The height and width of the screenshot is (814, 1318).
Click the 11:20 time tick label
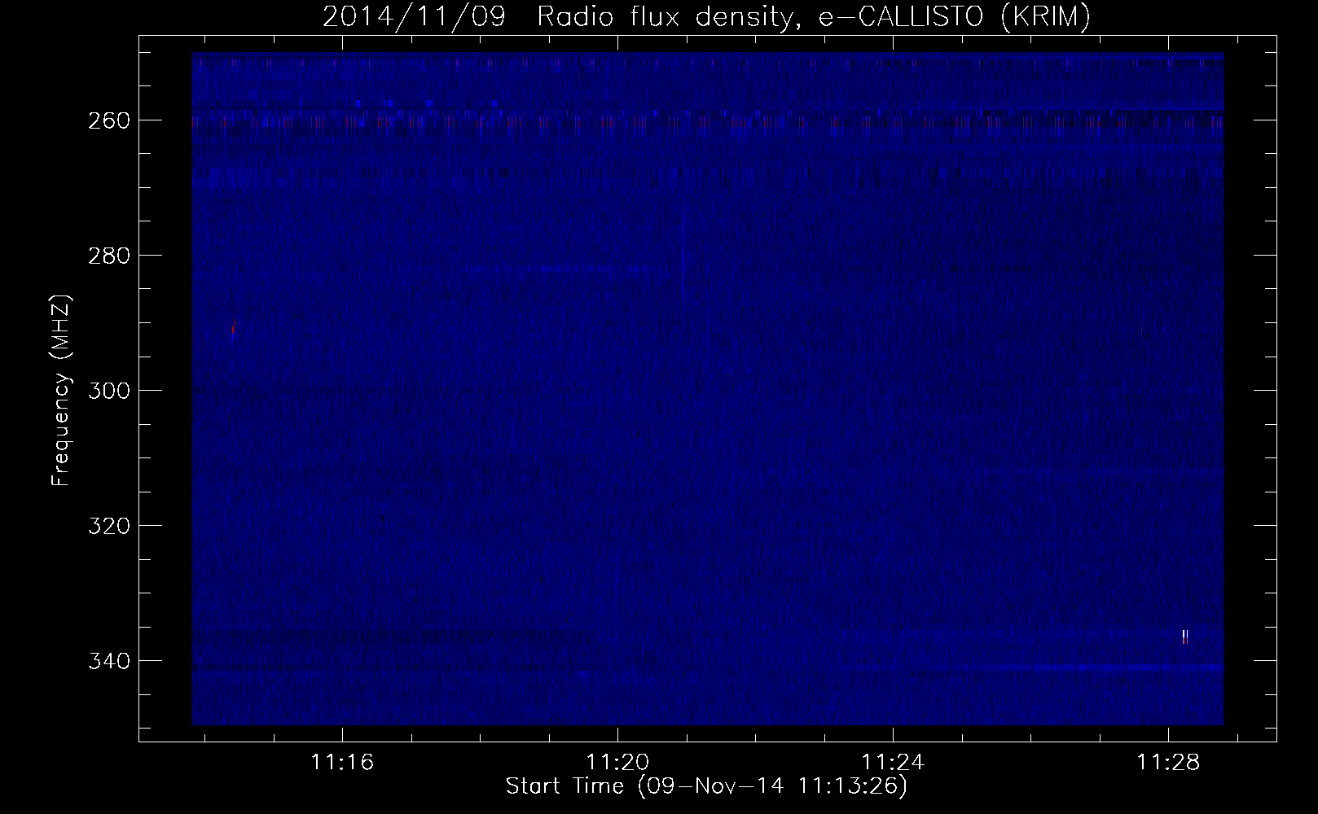618,763
